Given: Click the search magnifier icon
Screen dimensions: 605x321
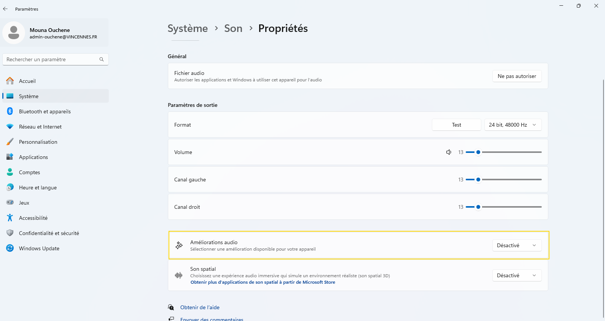Looking at the screenshot, I should coord(102,59).
